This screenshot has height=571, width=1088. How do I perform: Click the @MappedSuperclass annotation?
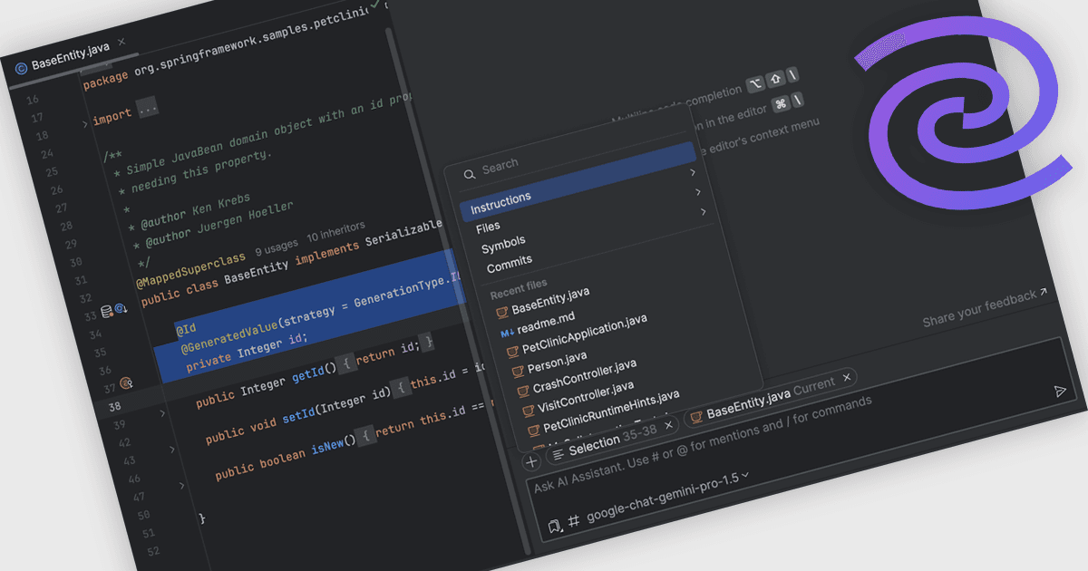pos(191,270)
